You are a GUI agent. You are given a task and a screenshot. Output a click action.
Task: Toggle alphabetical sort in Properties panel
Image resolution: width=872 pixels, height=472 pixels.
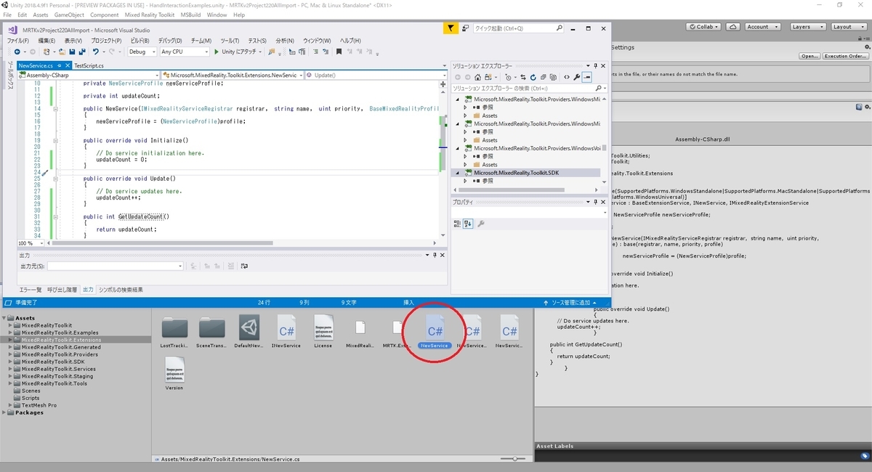click(469, 224)
